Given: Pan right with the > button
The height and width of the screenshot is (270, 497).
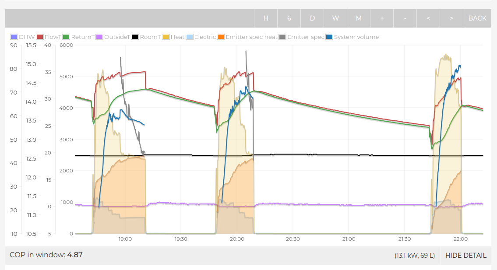Looking at the screenshot, I should click(451, 18).
